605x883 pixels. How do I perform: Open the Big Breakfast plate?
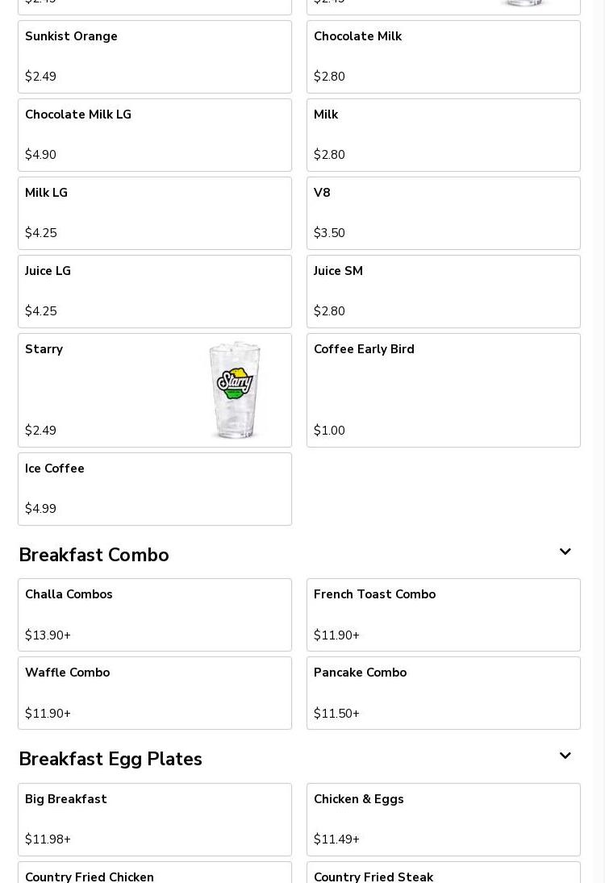coord(155,819)
